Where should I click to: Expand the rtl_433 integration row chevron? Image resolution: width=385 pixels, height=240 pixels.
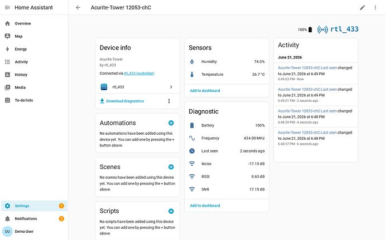pos(171,87)
